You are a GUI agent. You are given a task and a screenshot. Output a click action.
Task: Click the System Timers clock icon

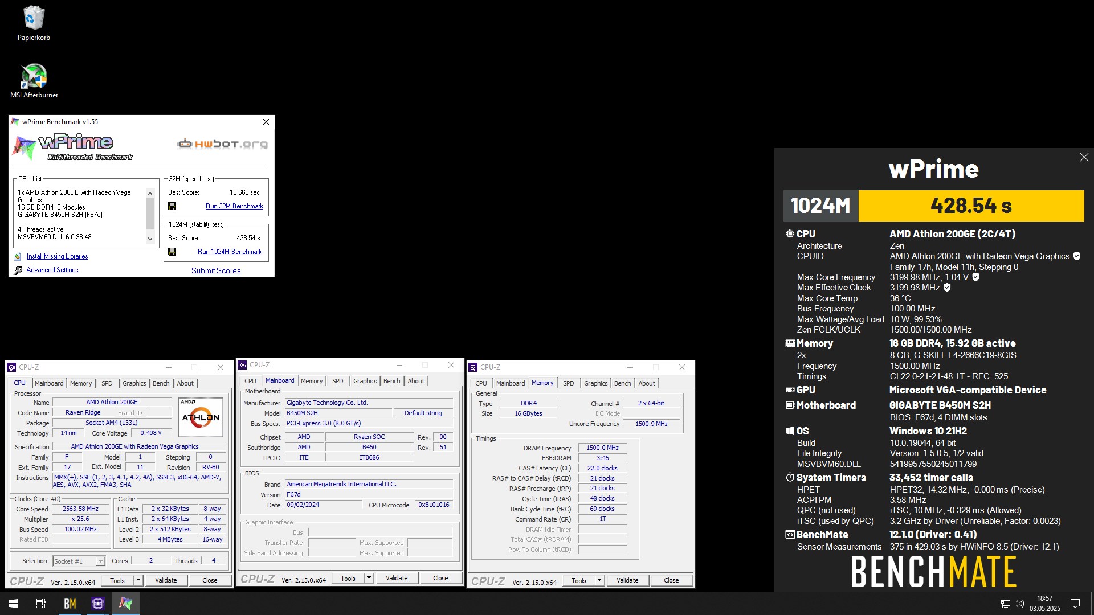tap(790, 478)
